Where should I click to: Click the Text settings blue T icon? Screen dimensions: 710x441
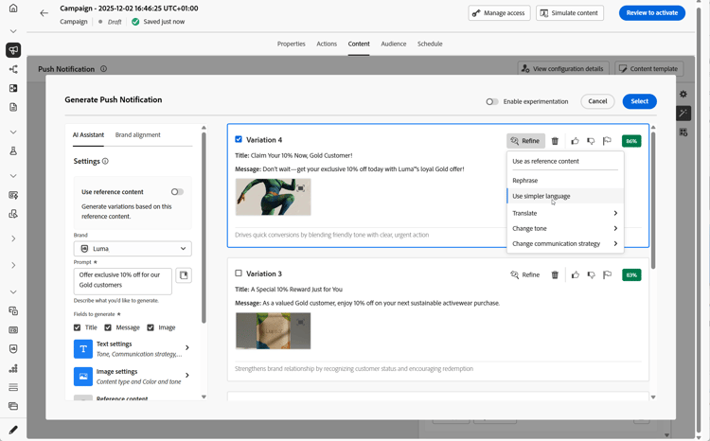83,349
